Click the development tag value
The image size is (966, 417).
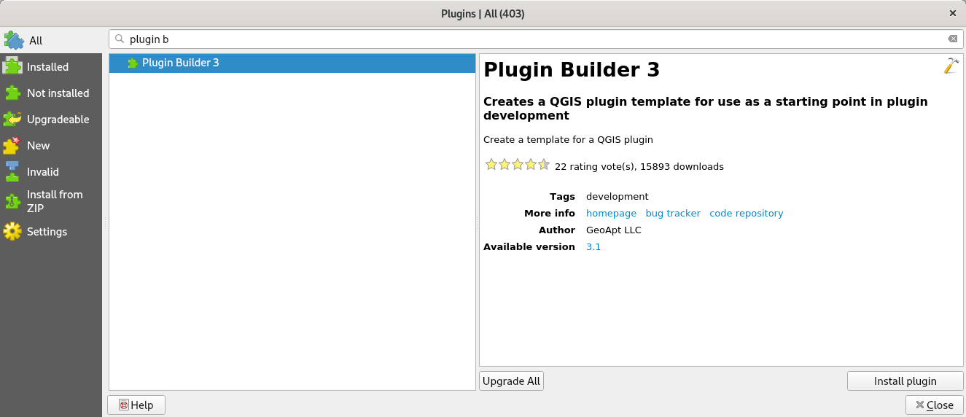617,196
